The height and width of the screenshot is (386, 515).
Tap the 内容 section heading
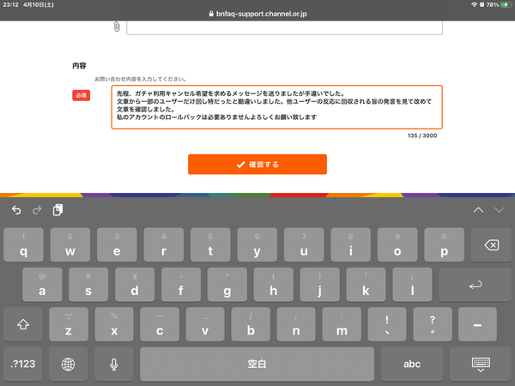click(79, 66)
